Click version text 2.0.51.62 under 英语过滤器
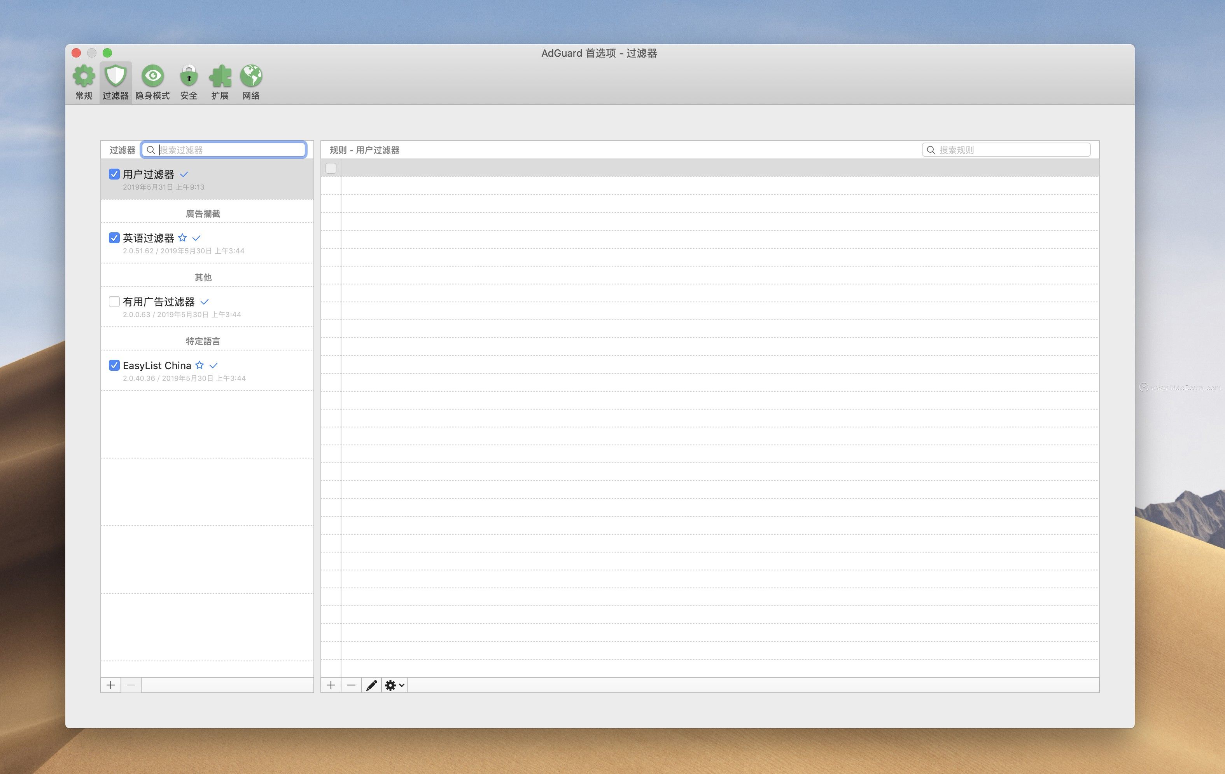This screenshot has width=1225, height=774. (x=138, y=251)
